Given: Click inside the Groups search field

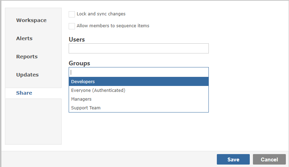Looking at the screenshot, I should click(139, 72).
